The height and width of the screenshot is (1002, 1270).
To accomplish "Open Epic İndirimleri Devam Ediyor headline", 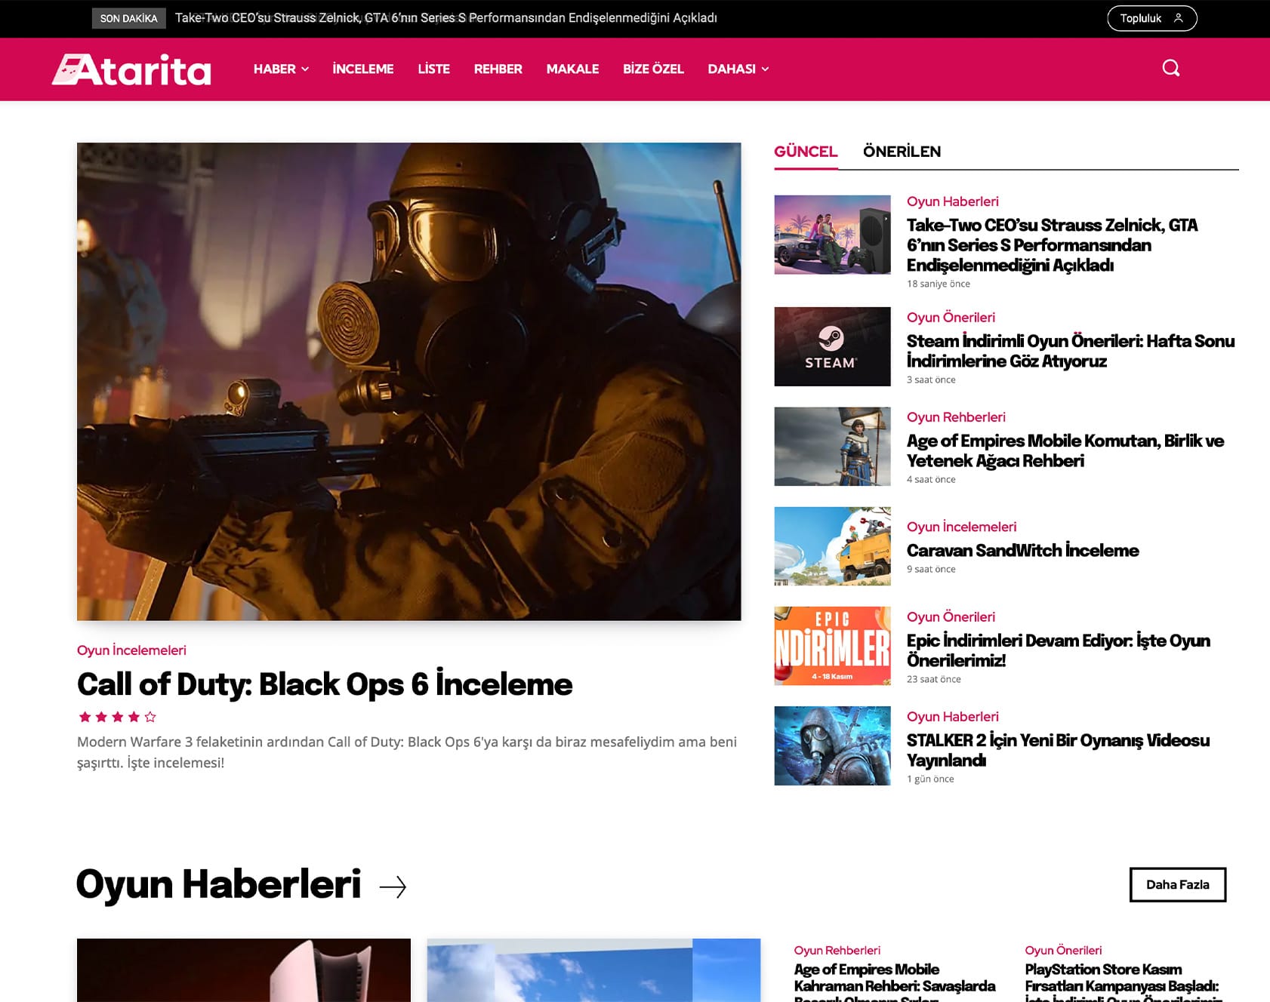I will 1058,650.
